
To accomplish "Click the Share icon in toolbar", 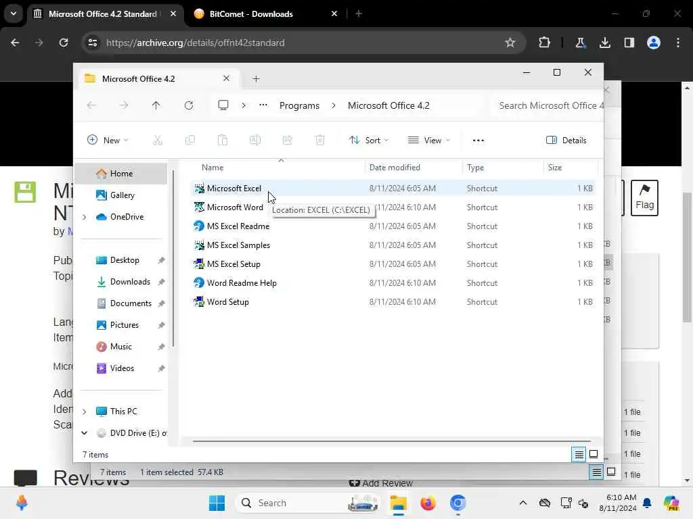I will pyautogui.click(x=287, y=141).
